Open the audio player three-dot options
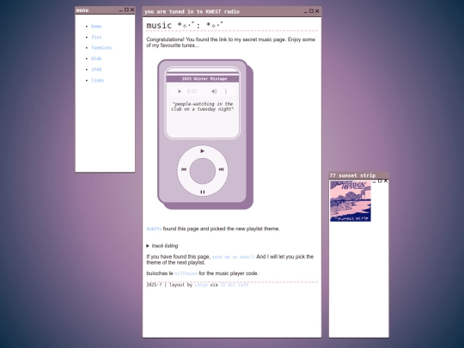Viewport: 464px width, 348px height. 226,91
